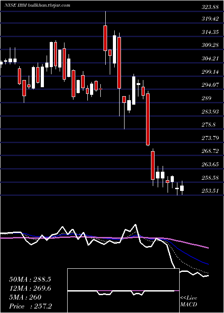
Task: Select the 258.58 price level label
Action: pyautogui.click(x=210, y=178)
